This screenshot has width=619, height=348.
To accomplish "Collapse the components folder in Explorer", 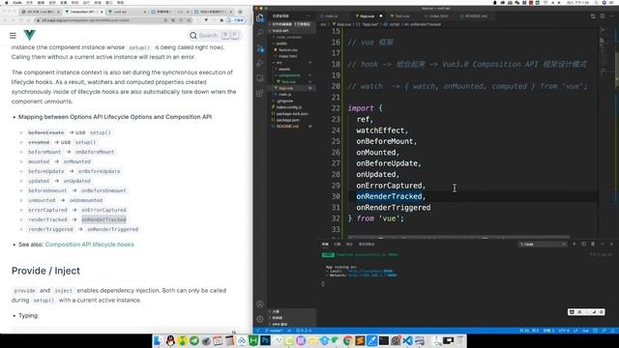I will coord(289,75).
